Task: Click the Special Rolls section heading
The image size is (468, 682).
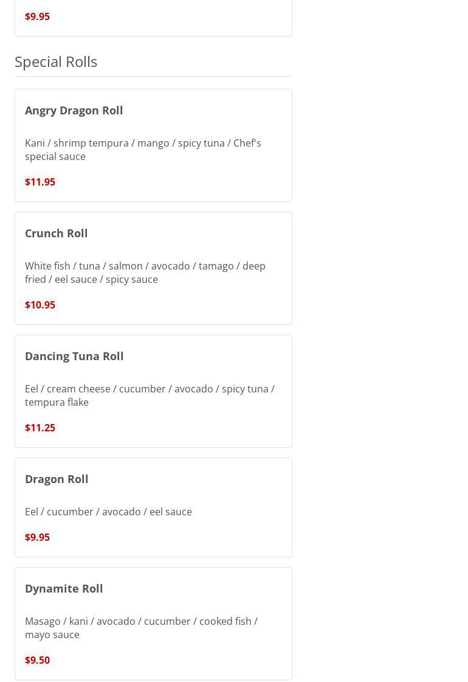Action: pos(56,61)
